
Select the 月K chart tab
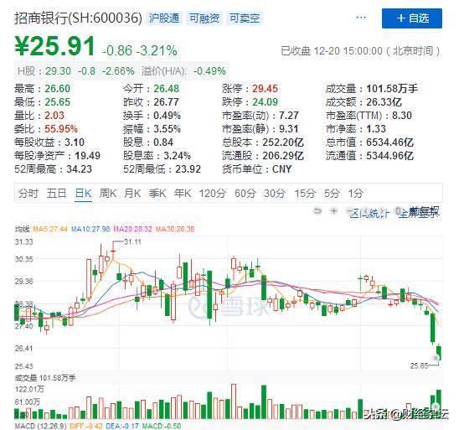tap(132, 194)
